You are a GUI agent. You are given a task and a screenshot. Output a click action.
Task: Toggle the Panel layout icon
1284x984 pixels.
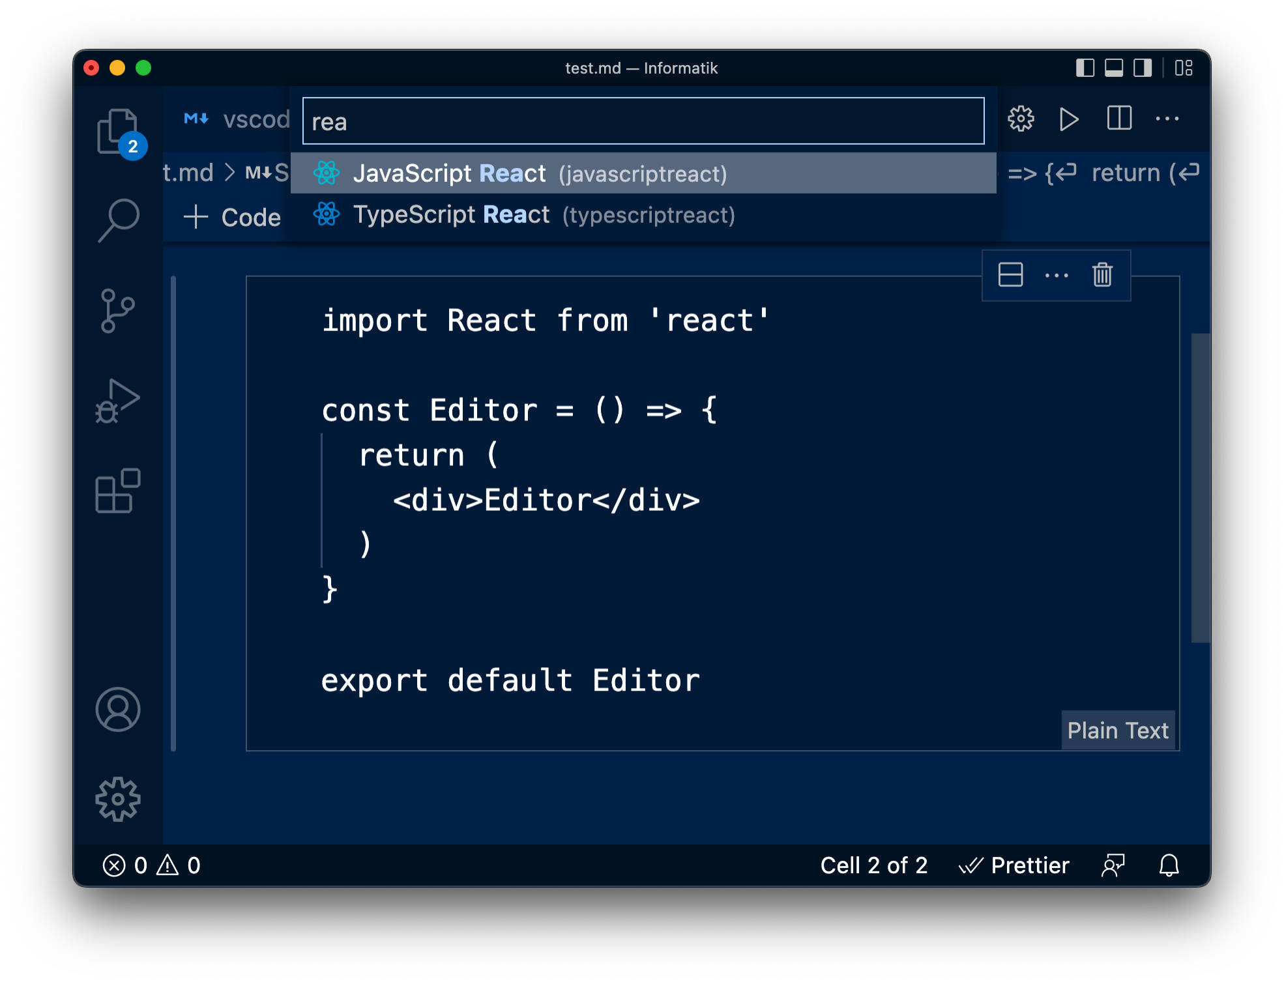tap(1114, 68)
